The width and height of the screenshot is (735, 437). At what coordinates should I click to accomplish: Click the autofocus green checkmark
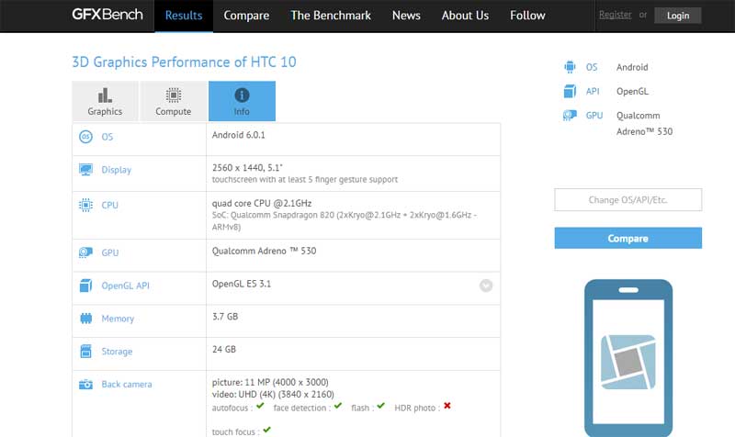tap(260, 406)
